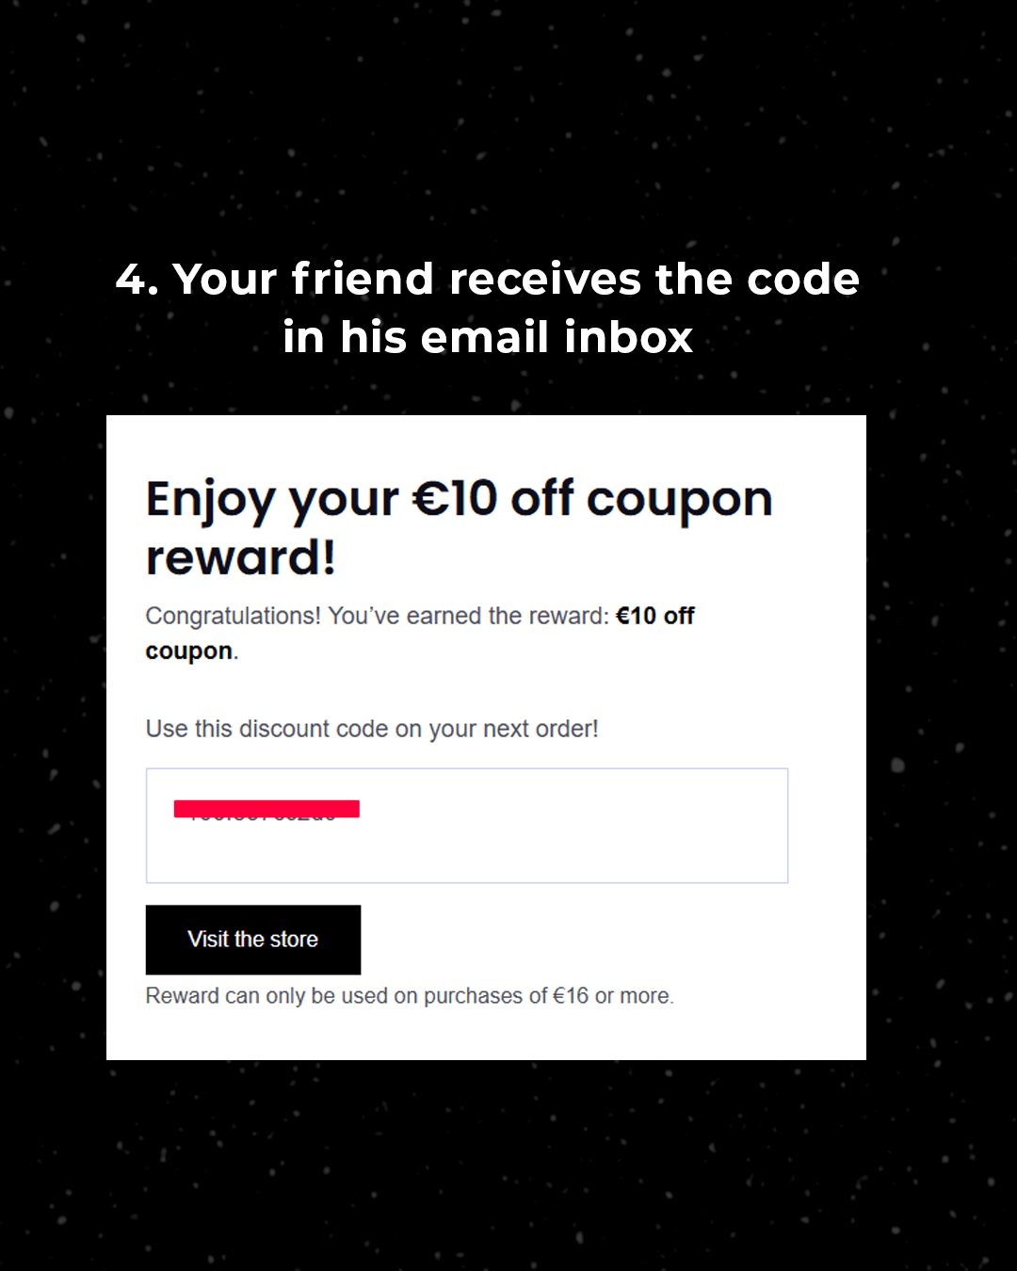Click the bold word 'coupon.' under Congratulations
This screenshot has height=1271, width=1017.
point(192,652)
